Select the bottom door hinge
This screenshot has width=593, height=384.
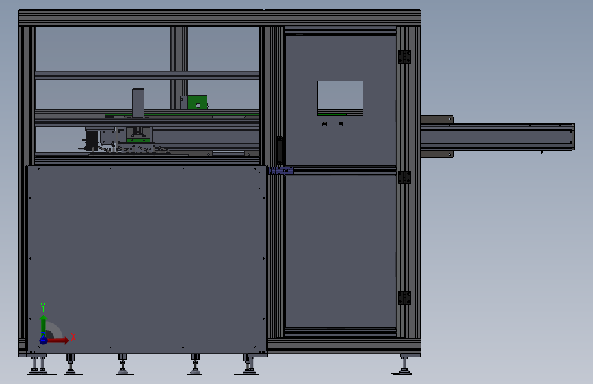[404, 298]
